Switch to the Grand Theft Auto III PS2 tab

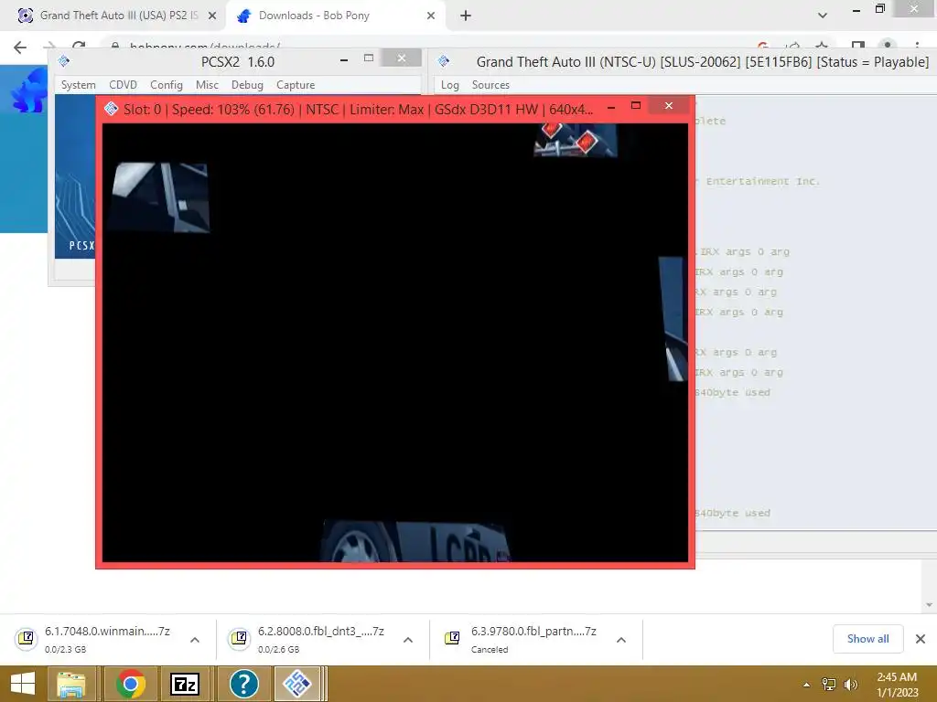tap(113, 16)
